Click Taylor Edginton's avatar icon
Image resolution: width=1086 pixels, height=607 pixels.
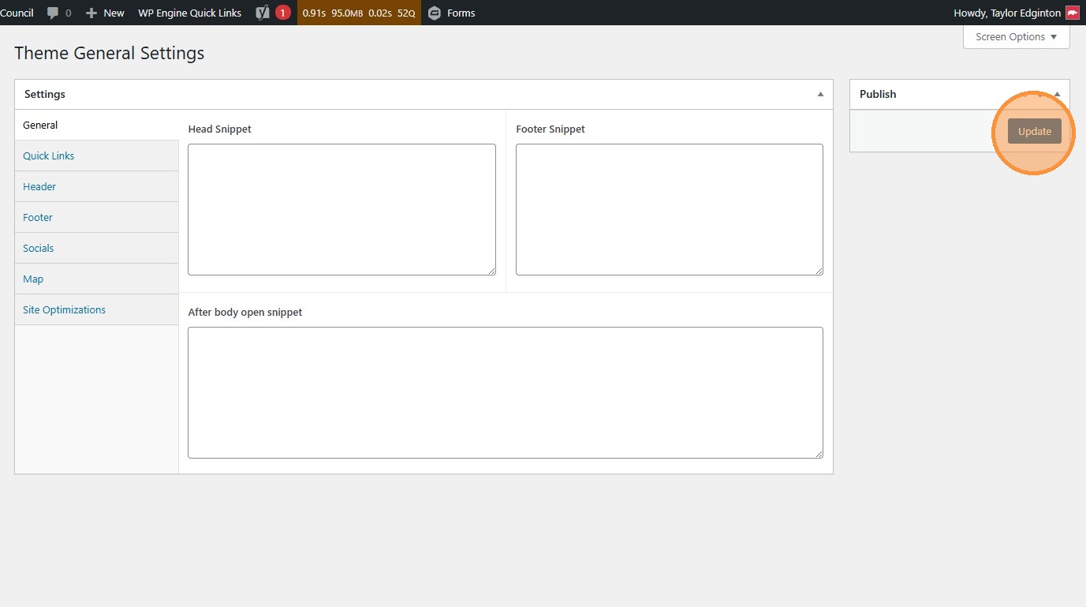(1073, 13)
